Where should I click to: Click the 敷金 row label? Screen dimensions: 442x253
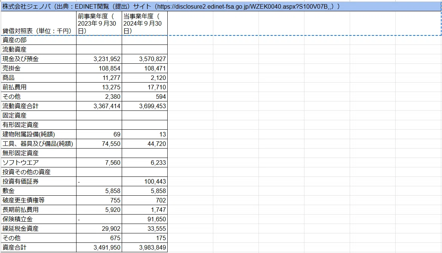coord(38,191)
